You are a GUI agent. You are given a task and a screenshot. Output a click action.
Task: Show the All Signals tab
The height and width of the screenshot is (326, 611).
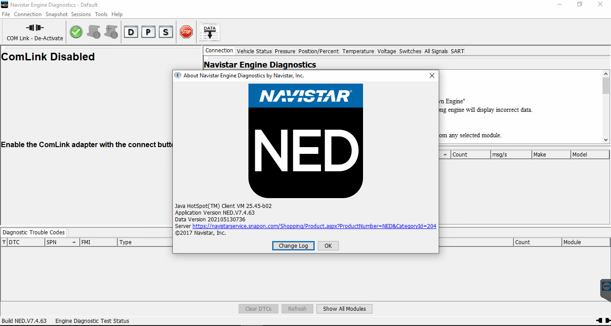436,51
